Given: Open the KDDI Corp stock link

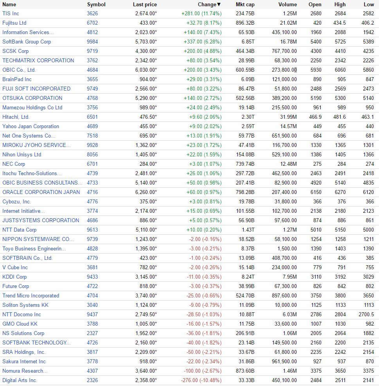Looking at the screenshot, I should pyautogui.click(x=14, y=277).
